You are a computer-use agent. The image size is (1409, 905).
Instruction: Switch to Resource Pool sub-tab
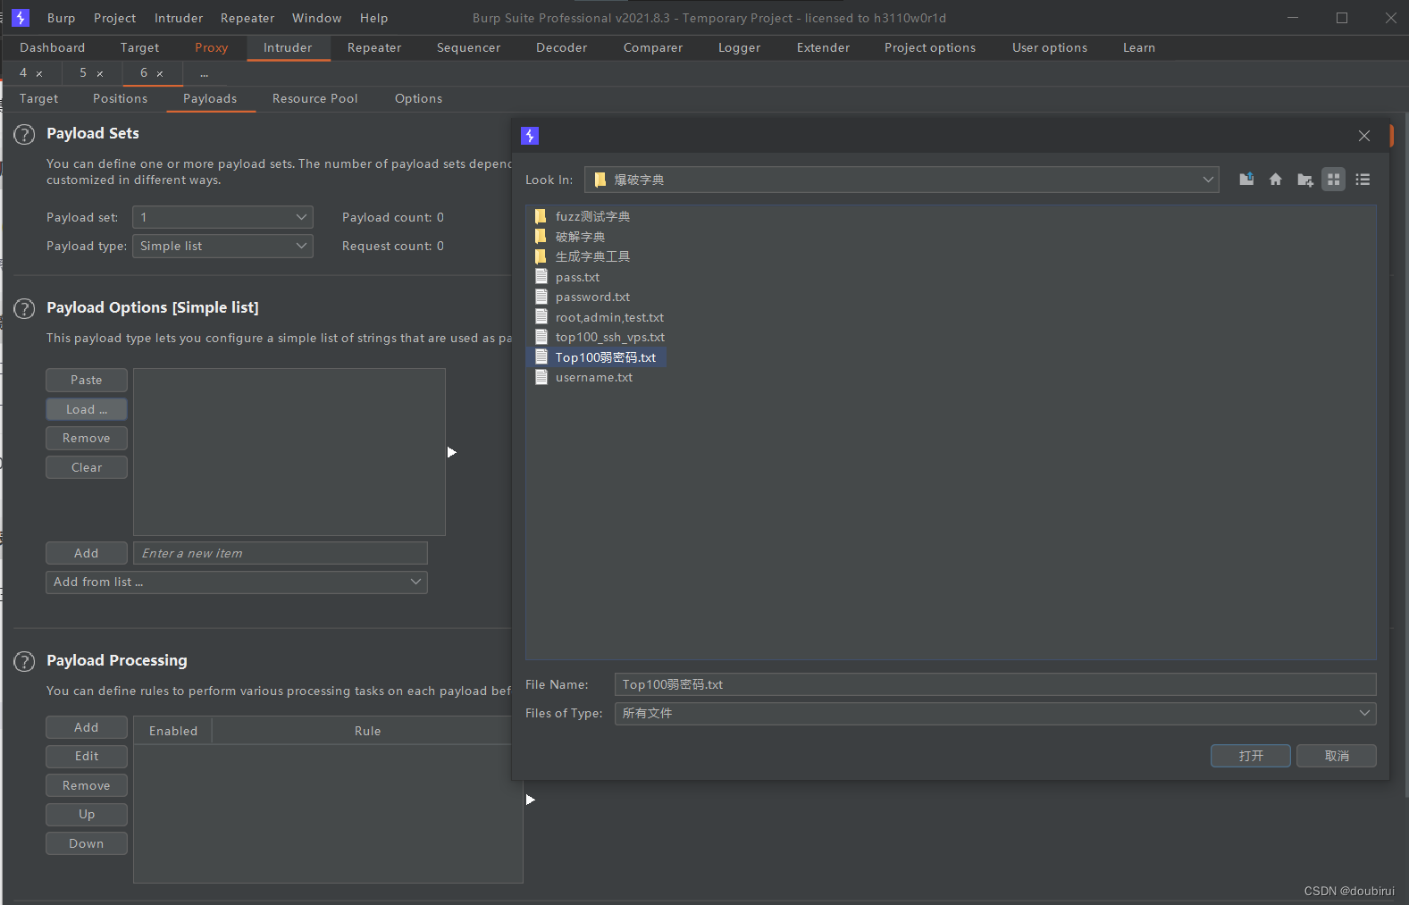click(315, 98)
